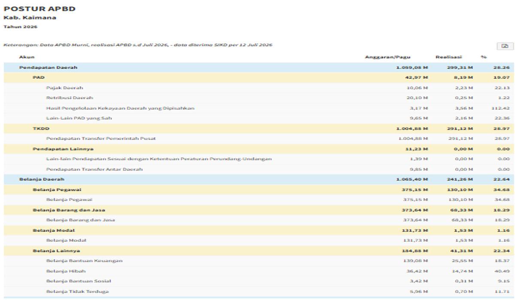The height and width of the screenshot is (300, 515).
Task: Collapse the PAD group row
Action: tap(259, 78)
